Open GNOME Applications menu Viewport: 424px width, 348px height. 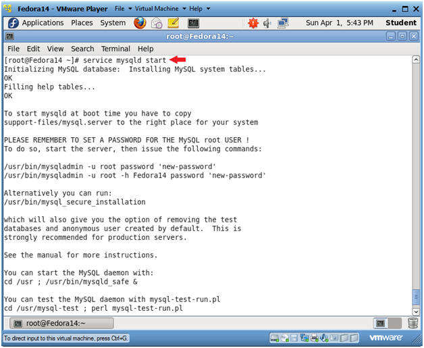tap(43, 23)
